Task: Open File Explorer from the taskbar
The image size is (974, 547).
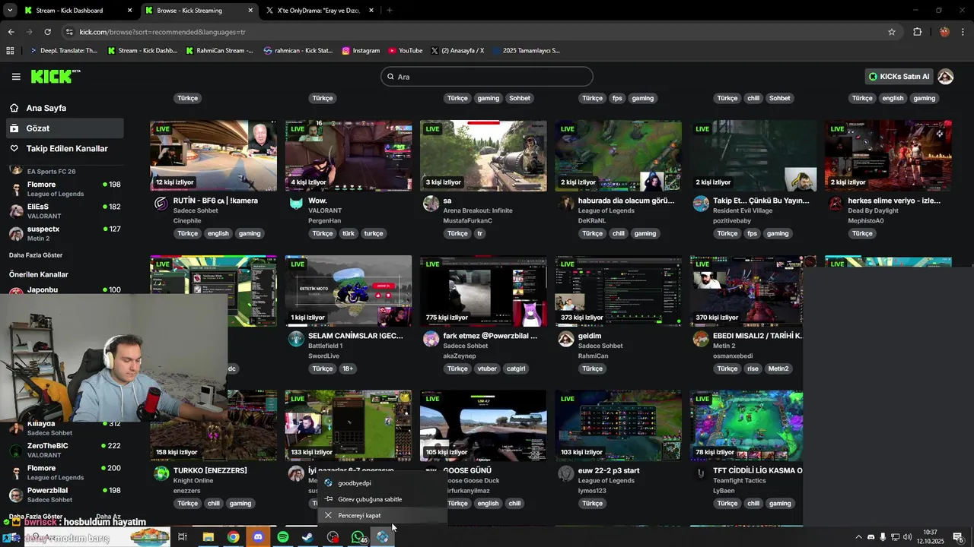Action: click(x=208, y=537)
